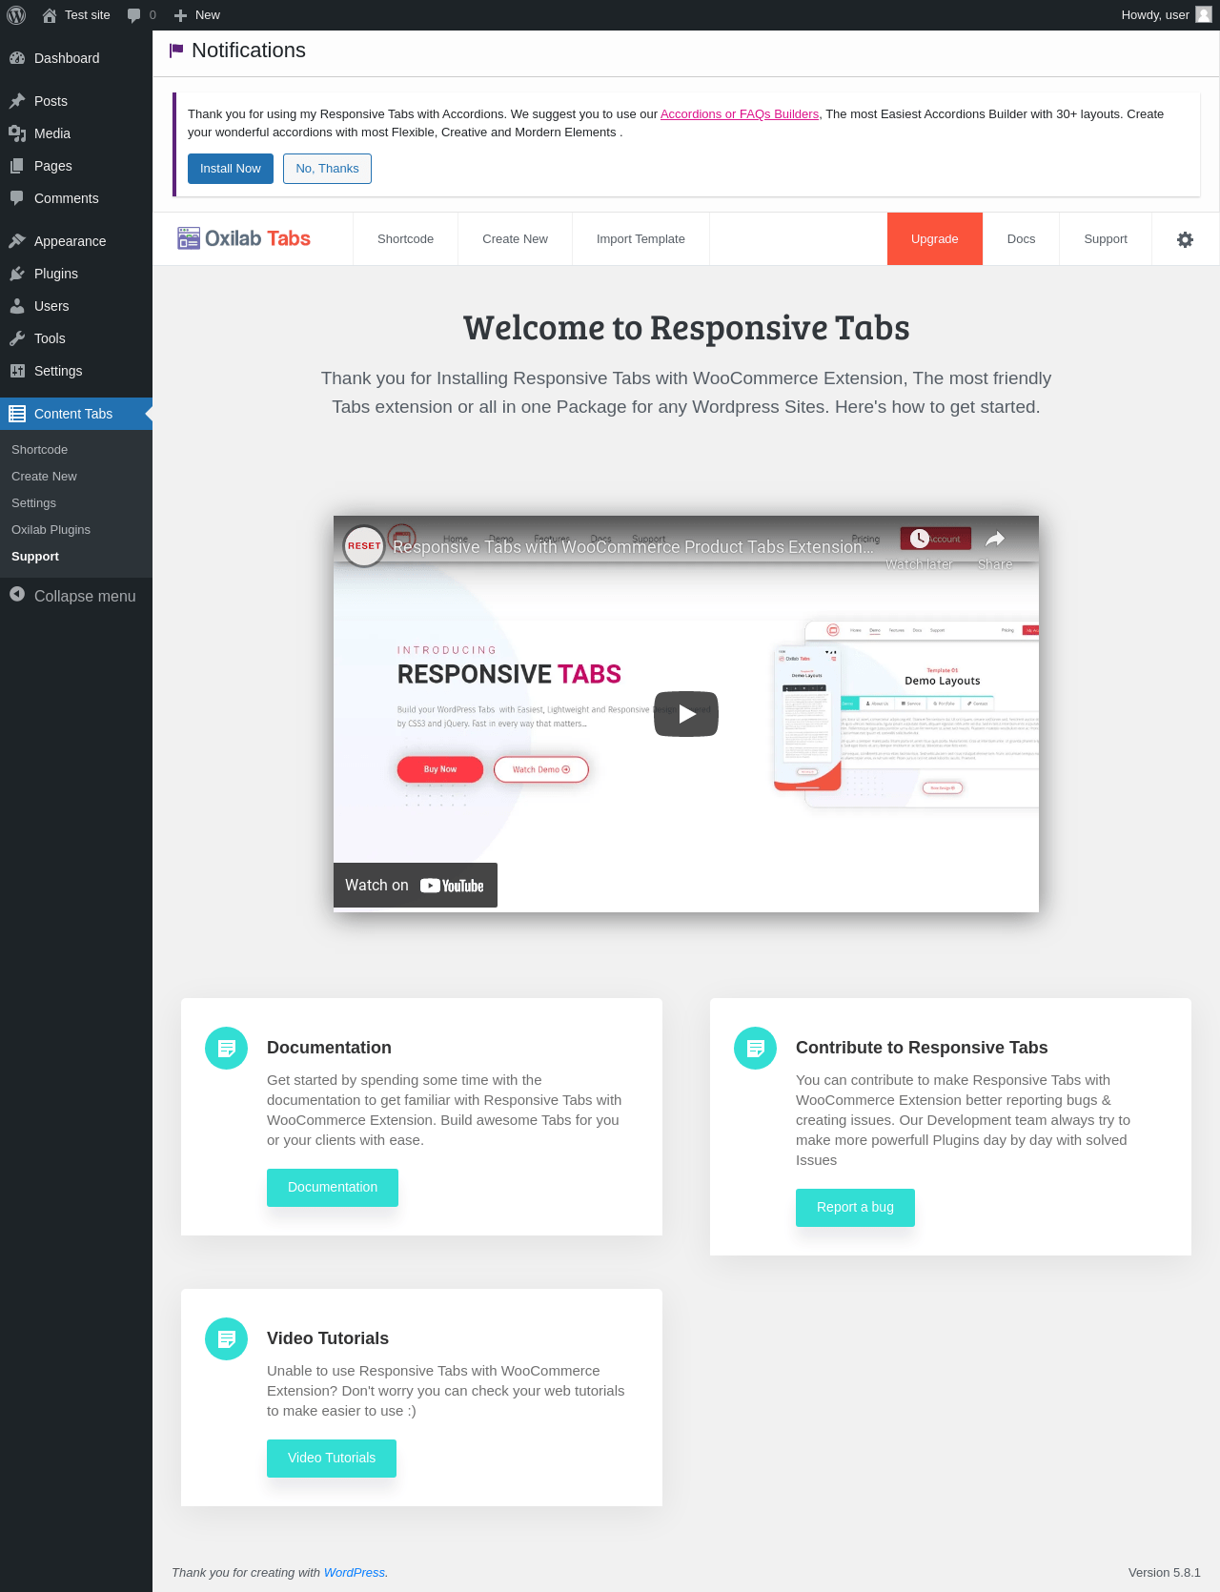
Task: Open Watch on YouTube
Action: point(416,886)
